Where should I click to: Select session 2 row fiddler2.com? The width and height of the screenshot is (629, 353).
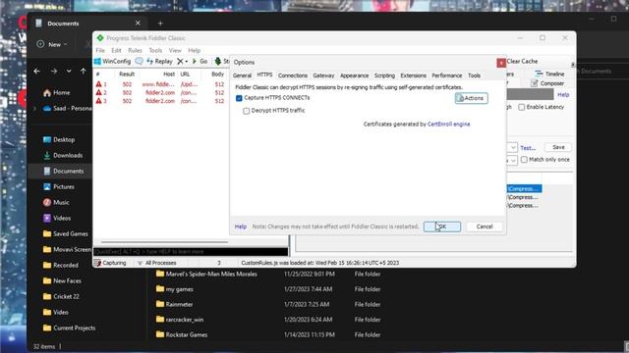[161, 93]
